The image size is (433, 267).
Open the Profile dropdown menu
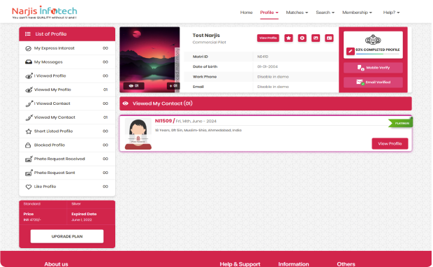(270, 13)
